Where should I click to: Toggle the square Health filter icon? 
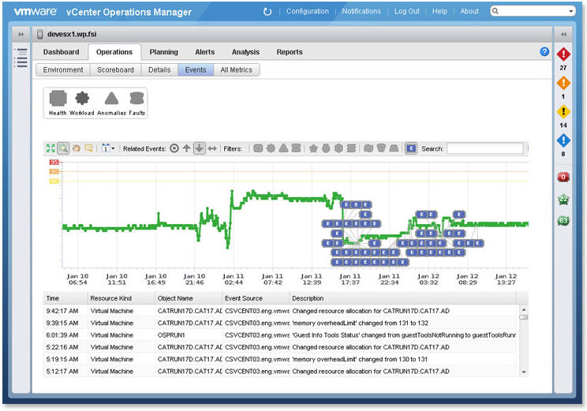[x=258, y=148]
